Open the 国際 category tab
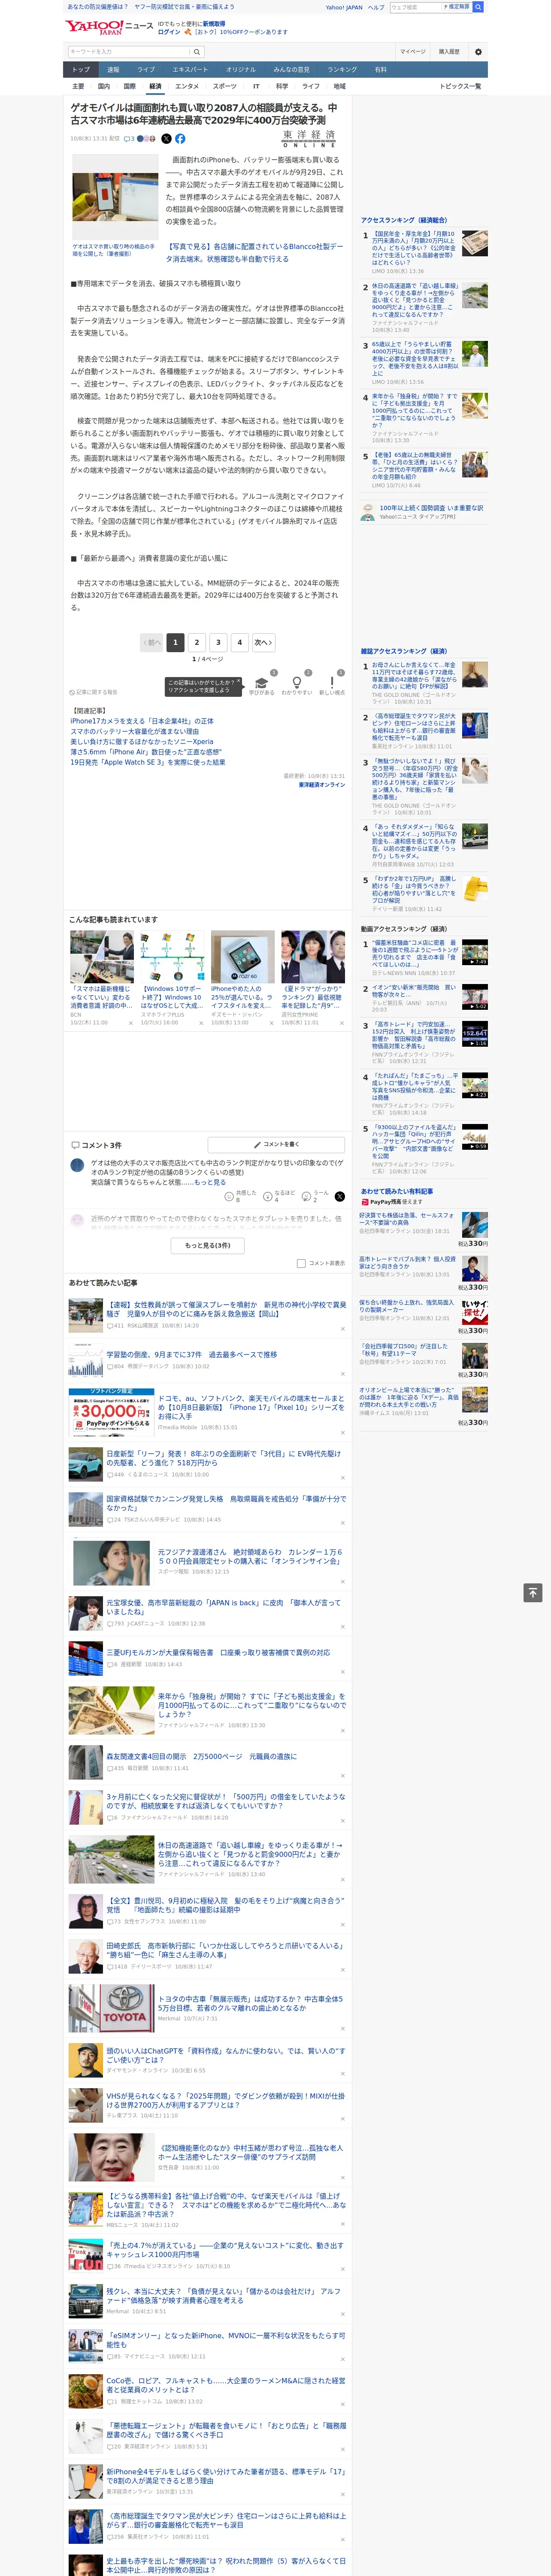 click(129, 86)
